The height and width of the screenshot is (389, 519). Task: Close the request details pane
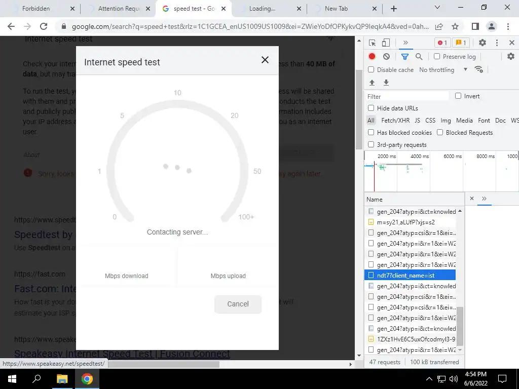(472, 199)
